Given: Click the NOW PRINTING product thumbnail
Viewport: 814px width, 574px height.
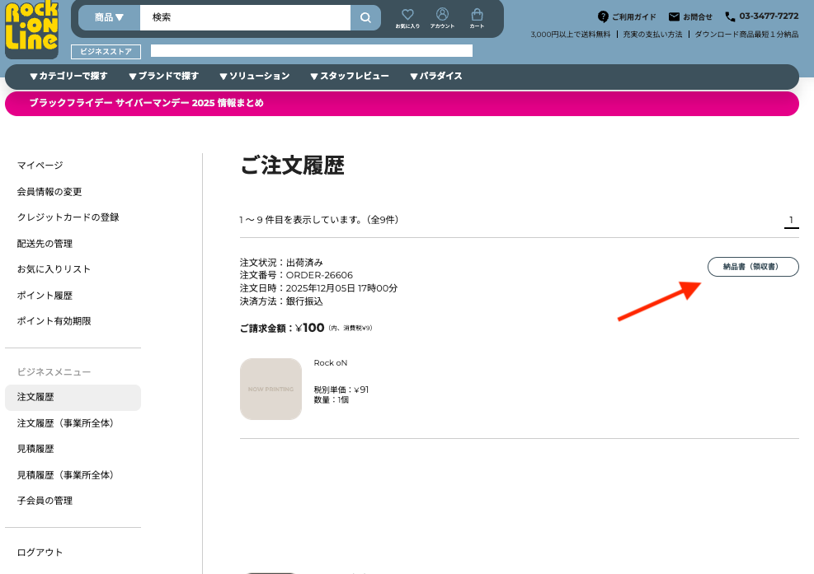Looking at the screenshot, I should [x=271, y=389].
